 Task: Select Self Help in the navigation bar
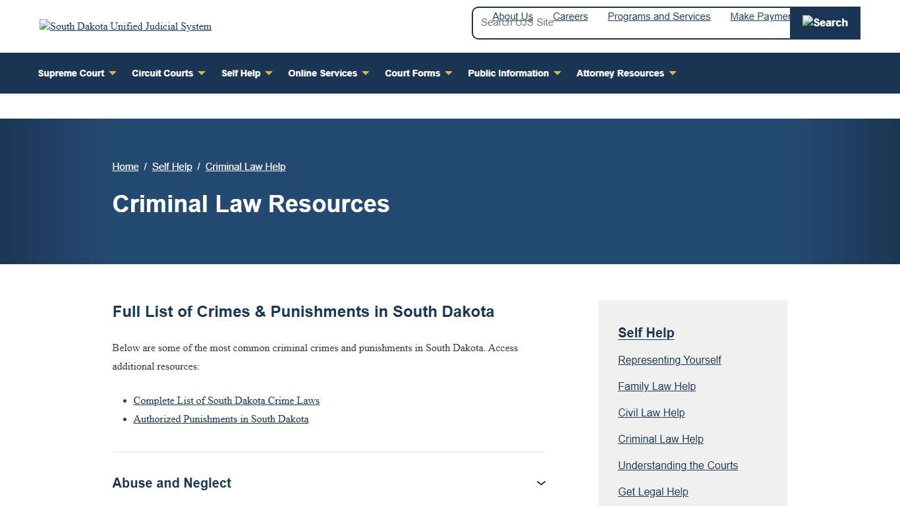coord(241,73)
